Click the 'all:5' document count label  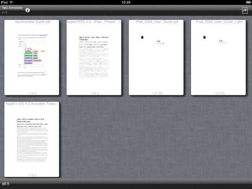point(6,184)
